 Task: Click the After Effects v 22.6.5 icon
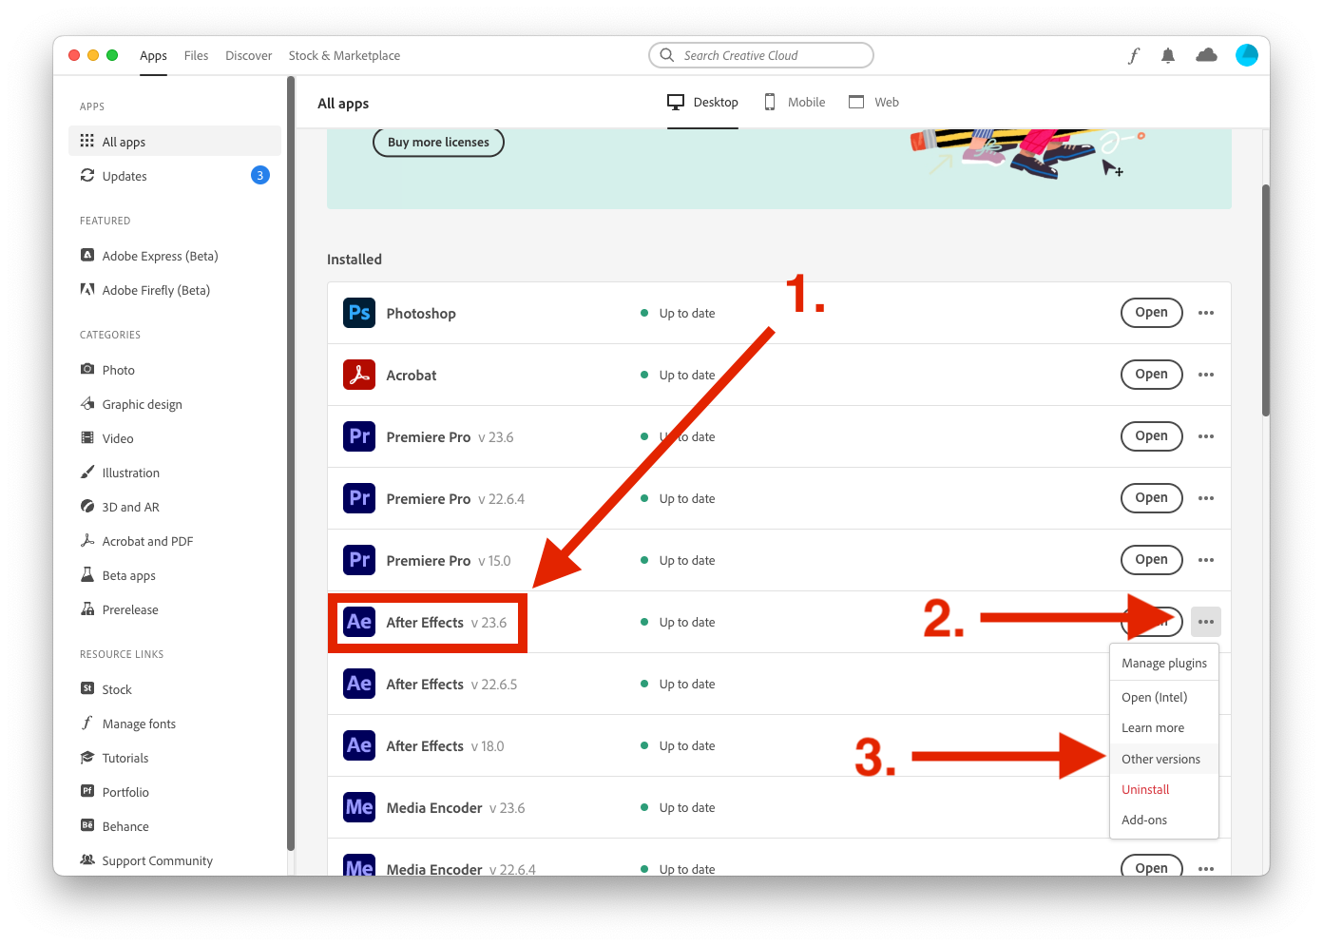[x=359, y=684]
